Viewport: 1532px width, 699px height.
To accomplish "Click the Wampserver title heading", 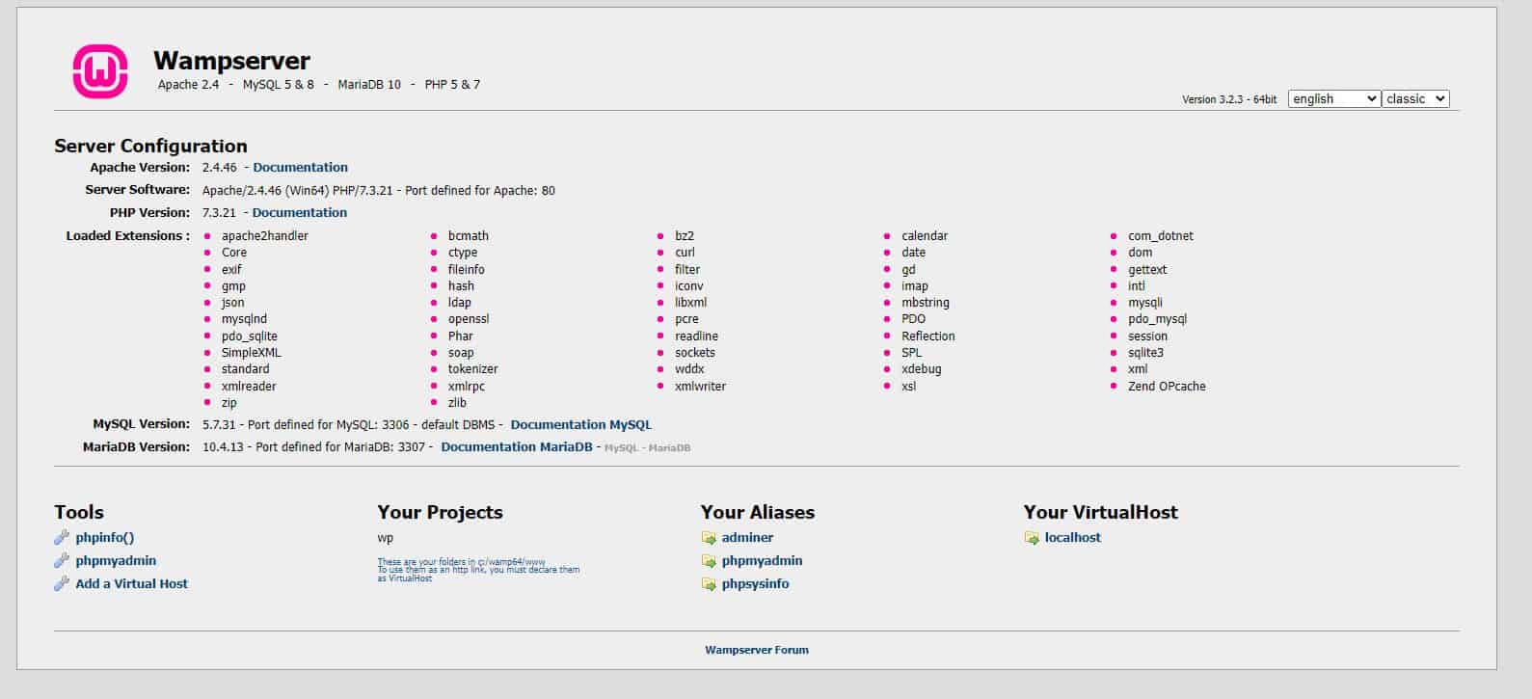I will [x=231, y=61].
